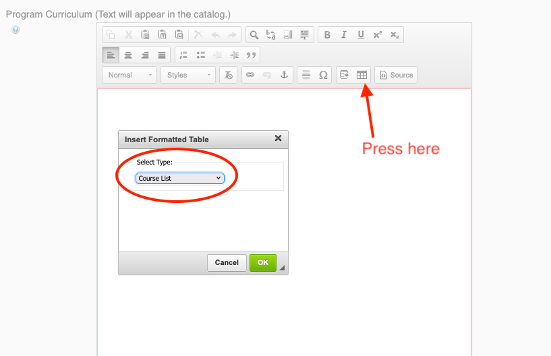
Task: Click the 'Select Type:' label
Action: [154, 162]
